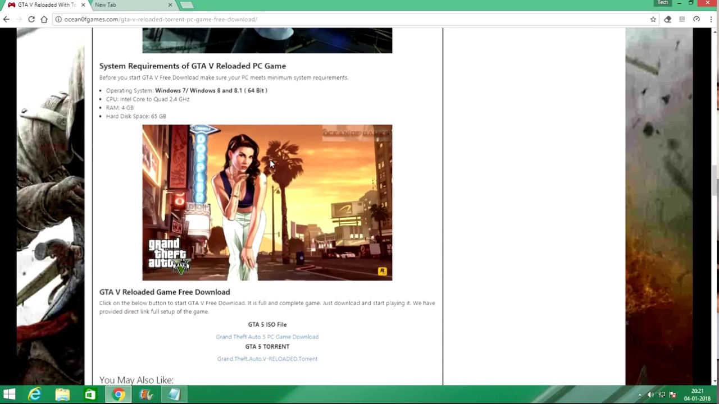This screenshot has width=719, height=404.
Task: Switch to the GTA V Reloaded tab
Action: [x=46, y=4]
